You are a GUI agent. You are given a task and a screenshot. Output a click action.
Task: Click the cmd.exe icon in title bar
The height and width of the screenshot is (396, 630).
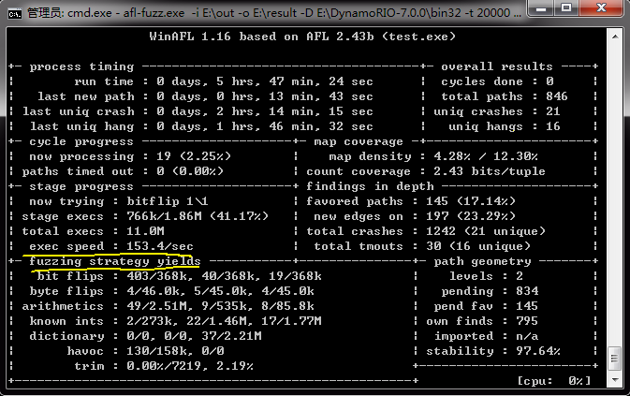(15, 14)
